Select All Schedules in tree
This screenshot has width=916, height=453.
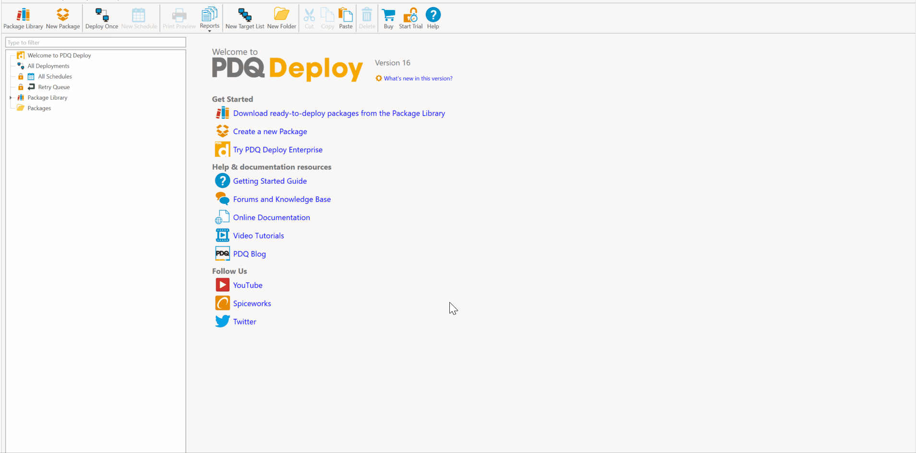[55, 77]
